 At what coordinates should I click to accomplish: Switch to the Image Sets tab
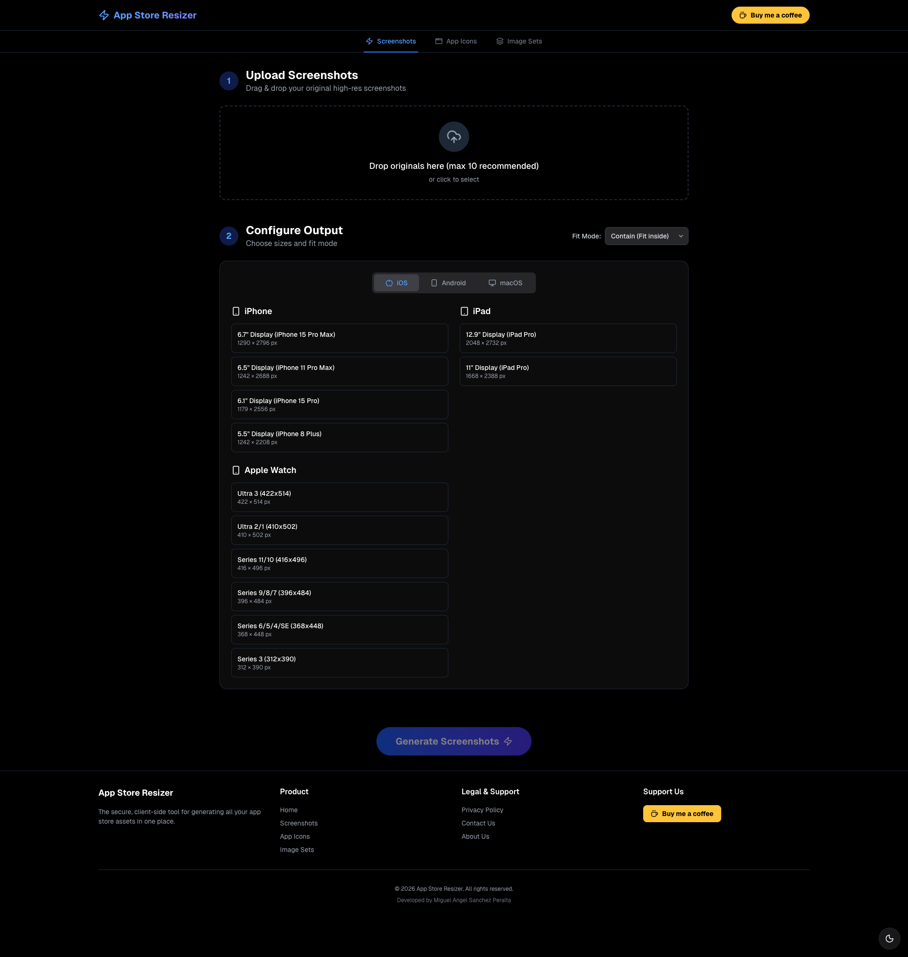pos(519,41)
